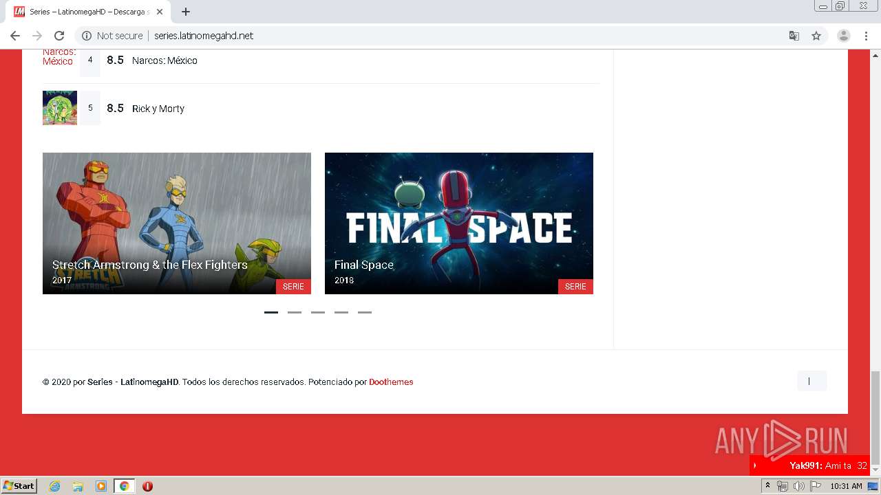881x495 pixels.
Task: Click the footer box on the right
Action: [811, 381]
